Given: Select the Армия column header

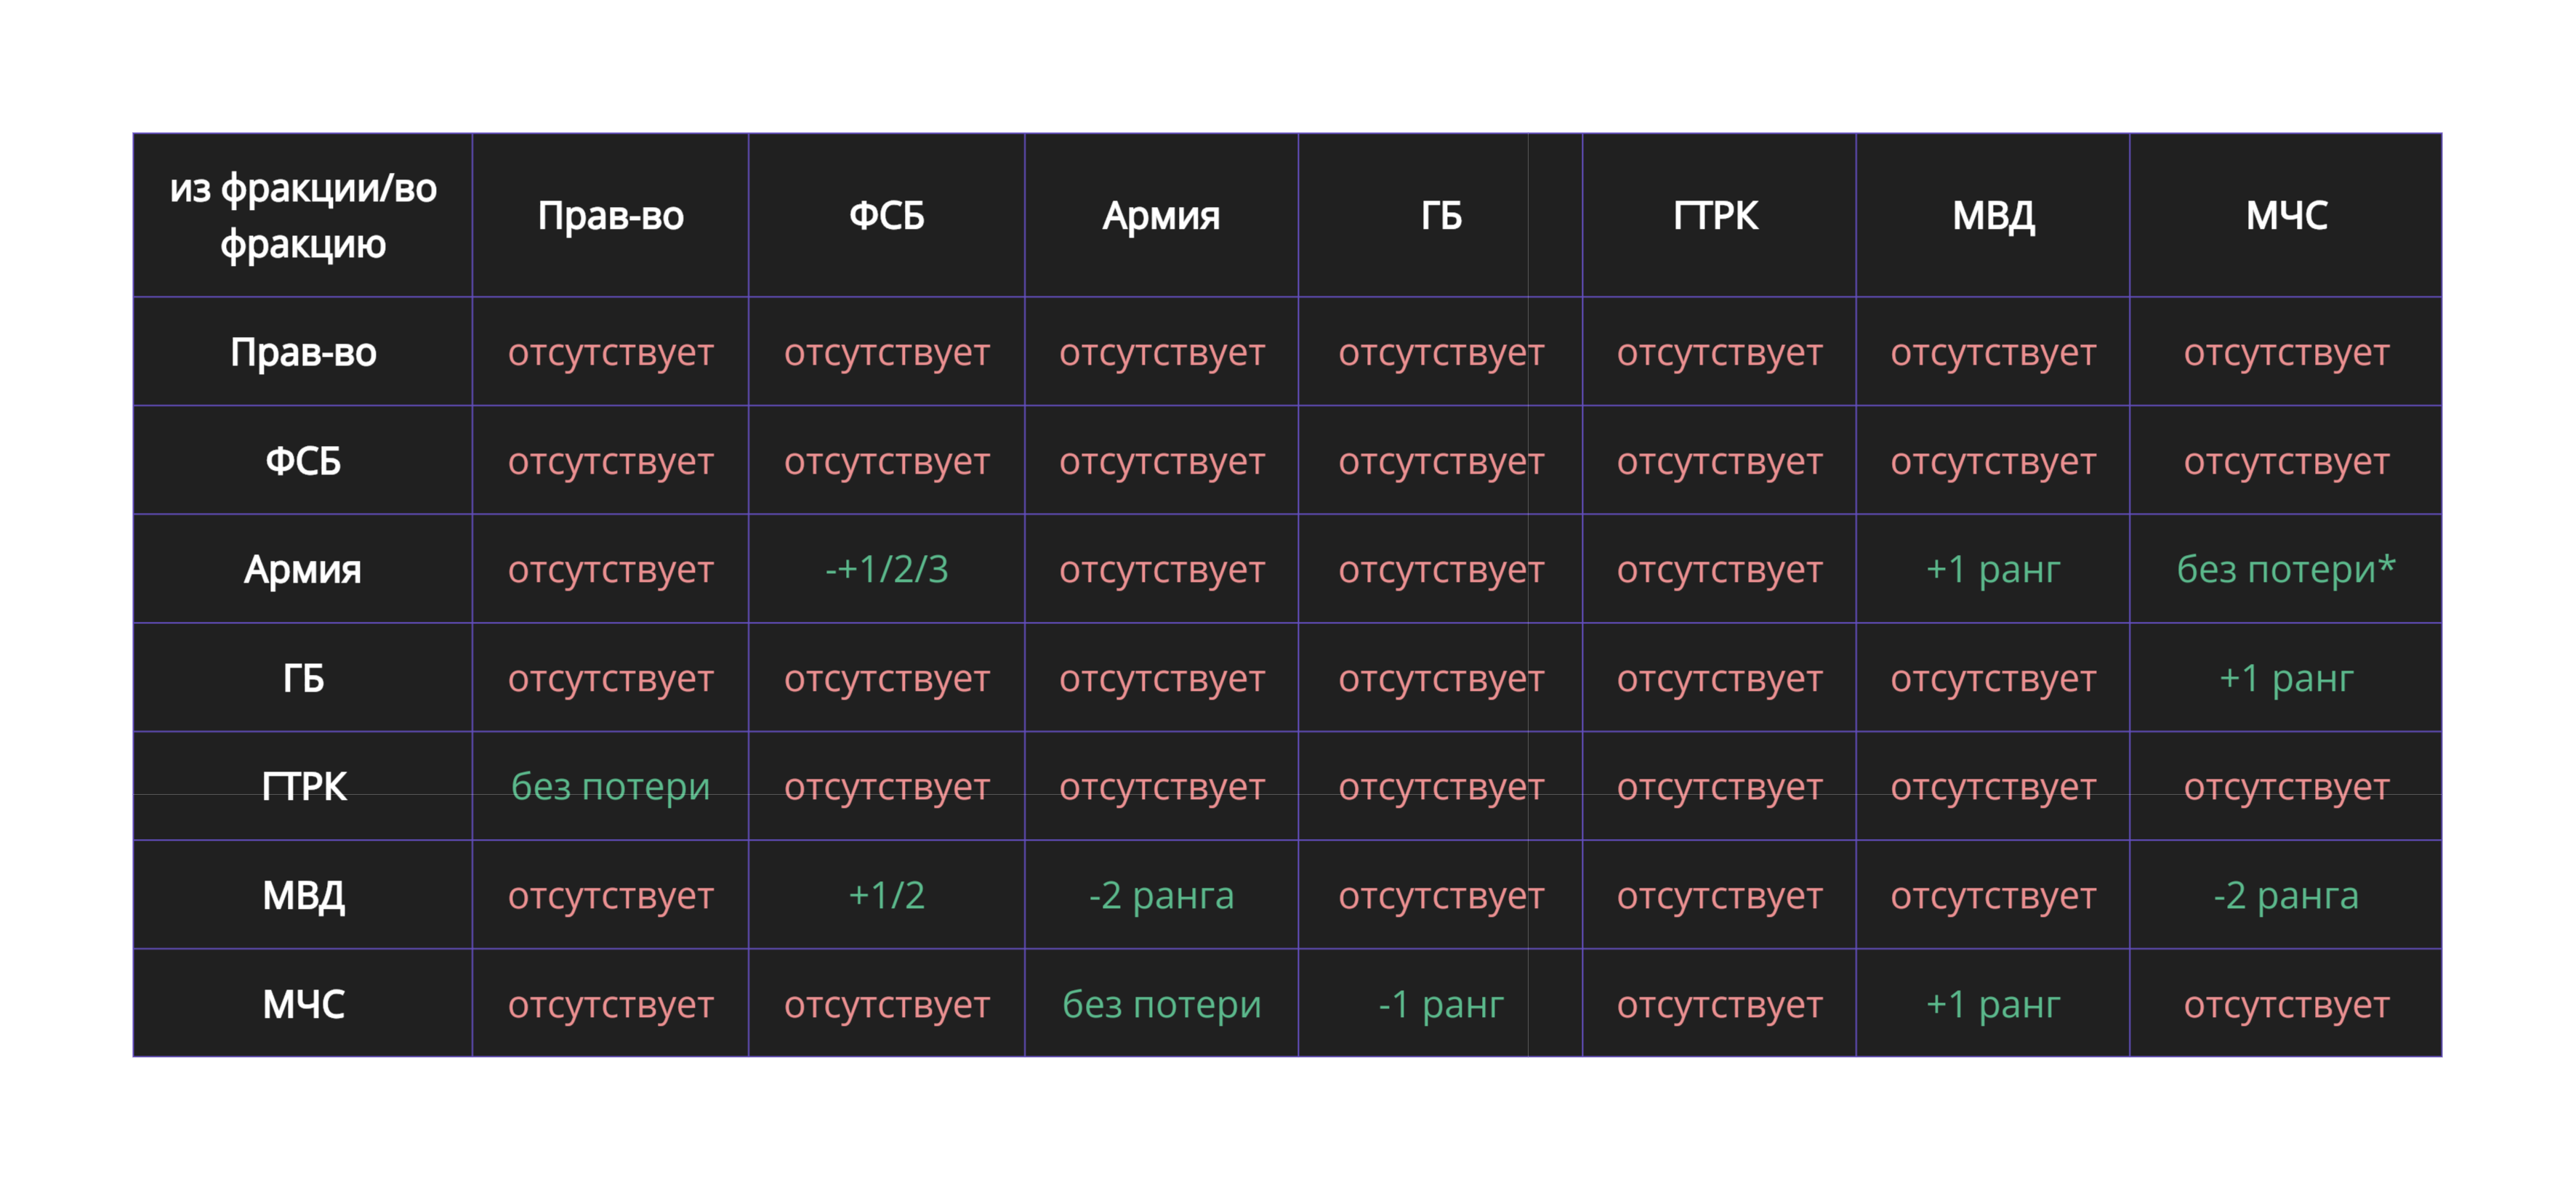Looking at the screenshot, I should point(1161,216).
